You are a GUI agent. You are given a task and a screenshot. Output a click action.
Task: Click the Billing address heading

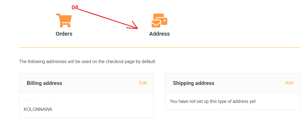click(44, 83)
